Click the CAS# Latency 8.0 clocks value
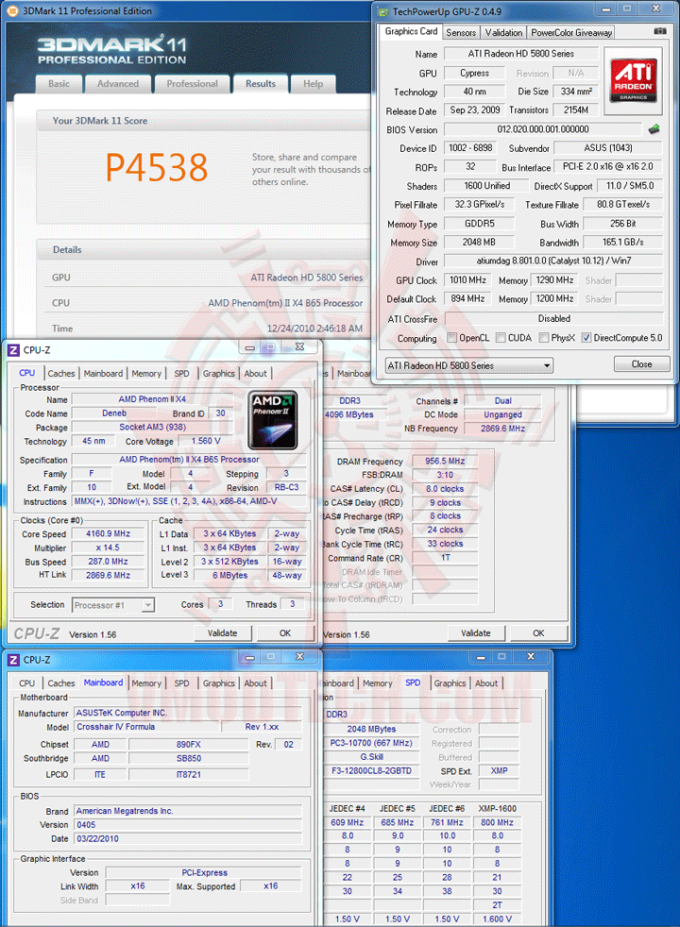This screenshot has height=927, width=680. pos(445,489)
